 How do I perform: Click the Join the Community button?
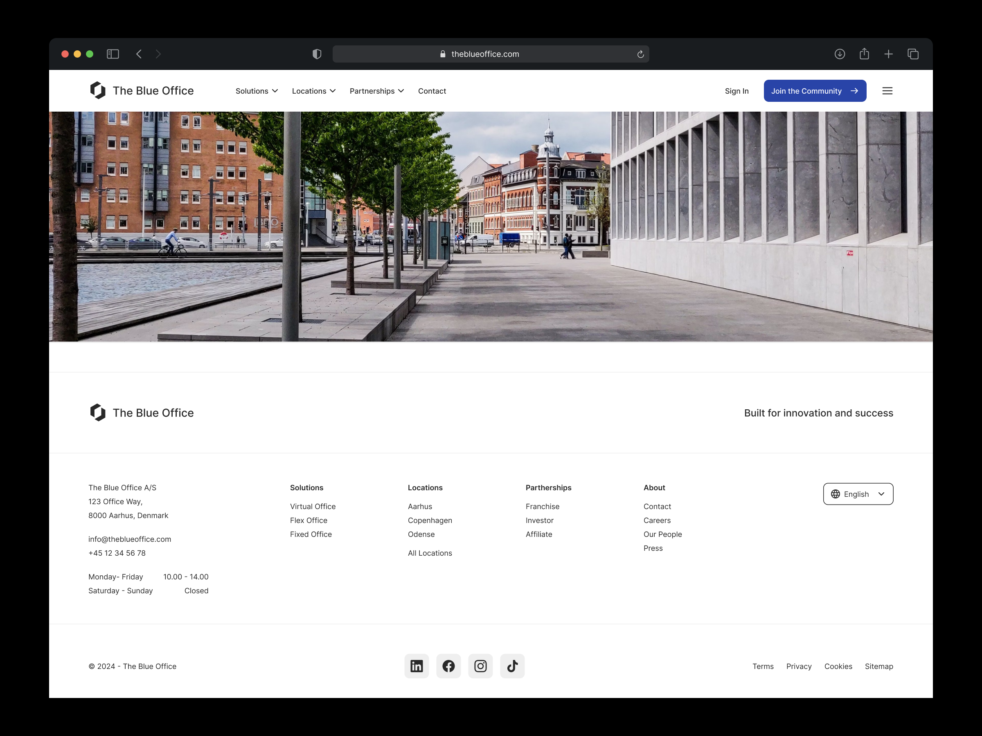[815, 90]
